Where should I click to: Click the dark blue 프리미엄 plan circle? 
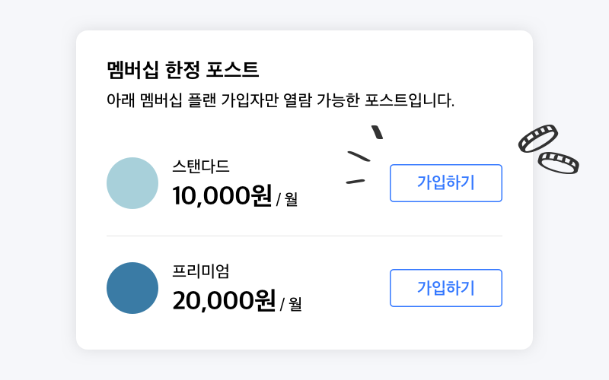click(x=132, y=288)
